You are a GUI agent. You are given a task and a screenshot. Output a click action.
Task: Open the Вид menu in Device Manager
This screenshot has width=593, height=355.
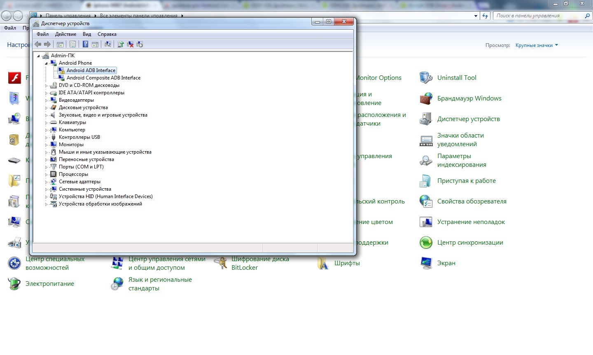point(86,34)
